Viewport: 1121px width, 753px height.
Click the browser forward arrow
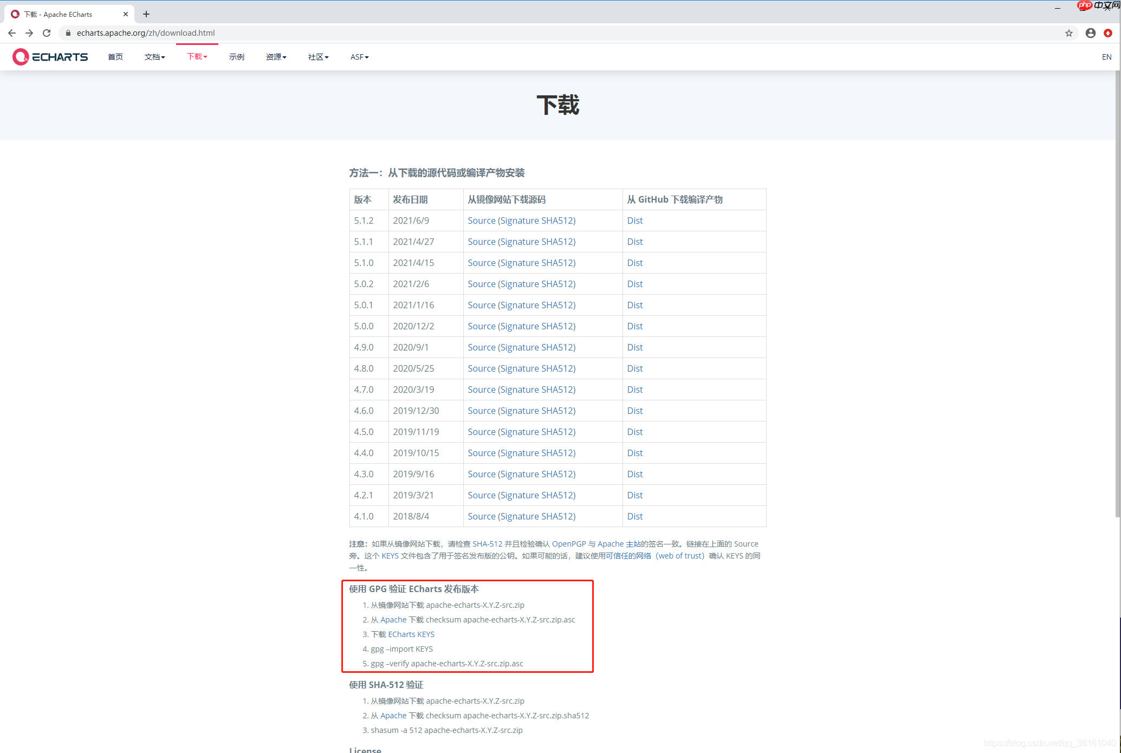point(29,33)
